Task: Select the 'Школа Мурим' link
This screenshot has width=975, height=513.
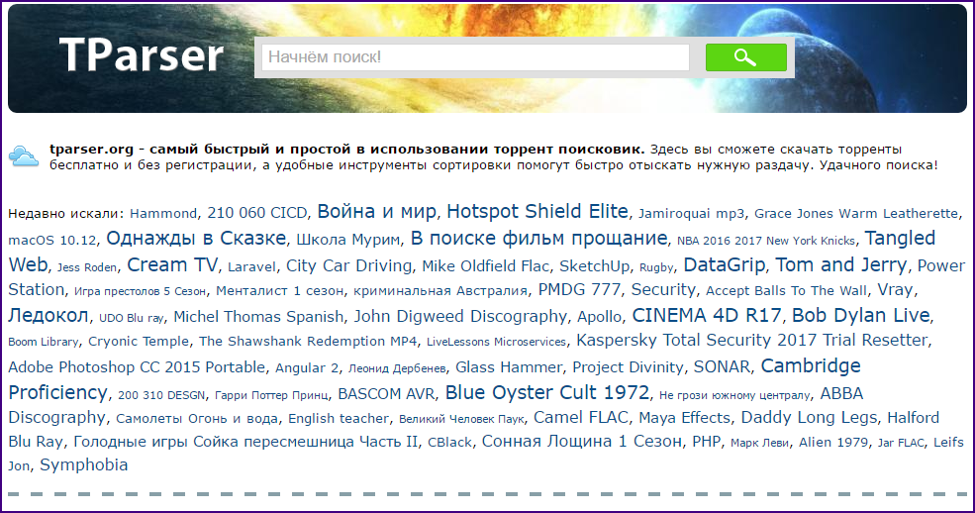Action: pyautogui.click(x=348, y=240)
